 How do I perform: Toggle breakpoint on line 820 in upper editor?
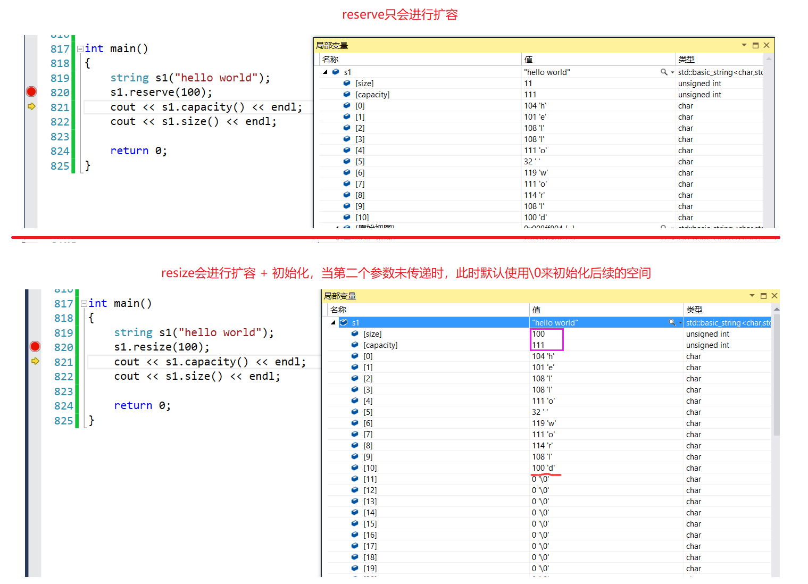pyautogui.click(x=31, y=91)
